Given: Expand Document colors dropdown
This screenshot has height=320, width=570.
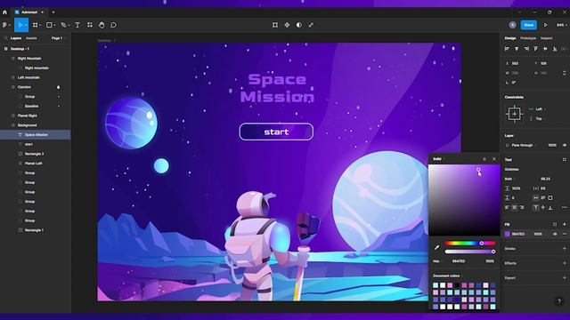Looking at the screenshot, I should [x=448, y=276].
